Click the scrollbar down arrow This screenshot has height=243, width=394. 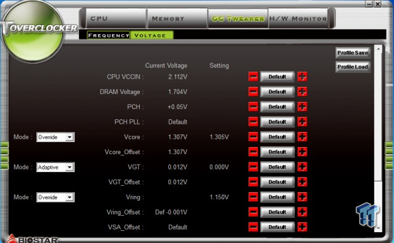378,228
